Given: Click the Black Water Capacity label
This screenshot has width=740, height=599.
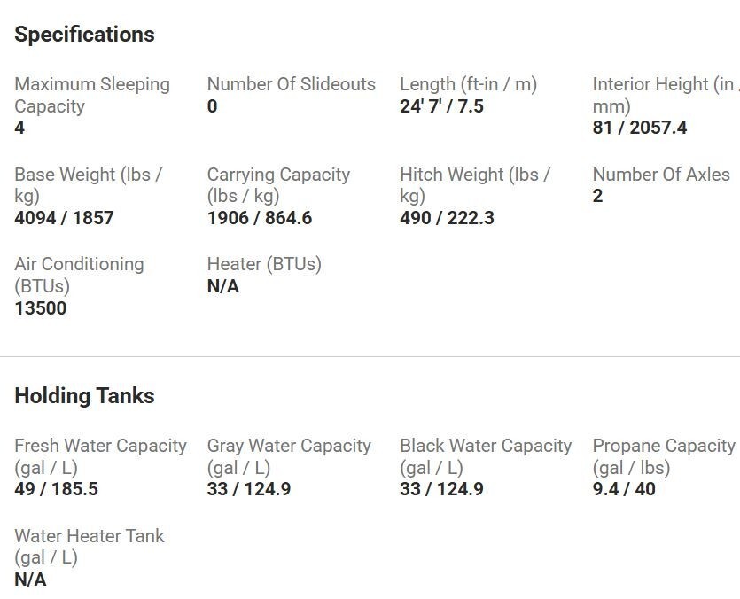Looking at the screenshot, I should (x=485, y=456).
